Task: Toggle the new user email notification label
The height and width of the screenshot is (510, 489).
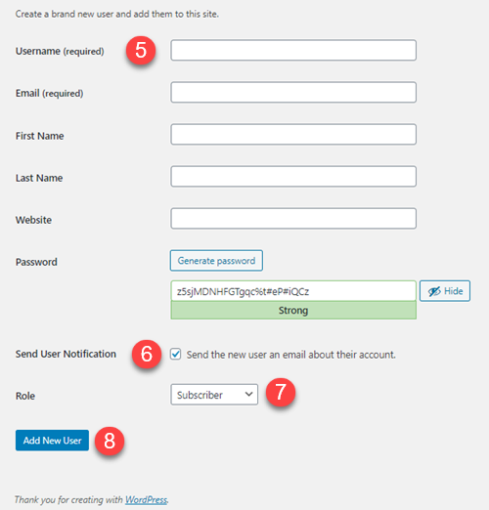Action: coord(291,355)
